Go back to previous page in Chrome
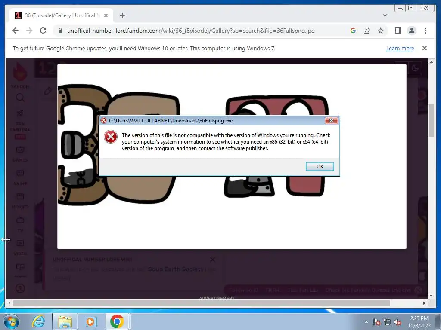Image resolution: width=441 pixels, height=330 pixels. click(x=16, y=31)
